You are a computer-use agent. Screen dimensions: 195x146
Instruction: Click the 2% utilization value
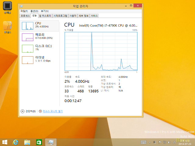(x=67, y=82)
